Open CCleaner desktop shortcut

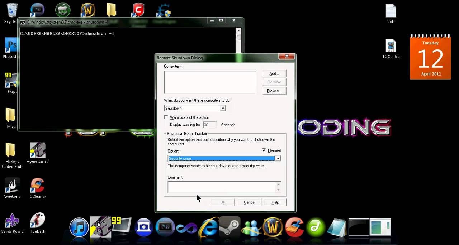[x=38, y=186]
